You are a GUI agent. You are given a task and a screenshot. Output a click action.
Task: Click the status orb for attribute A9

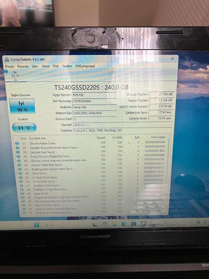[x=22, y=193]
